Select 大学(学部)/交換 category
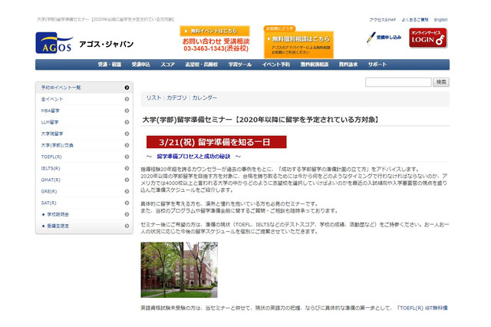491x327 pixels. coord(84,145)
